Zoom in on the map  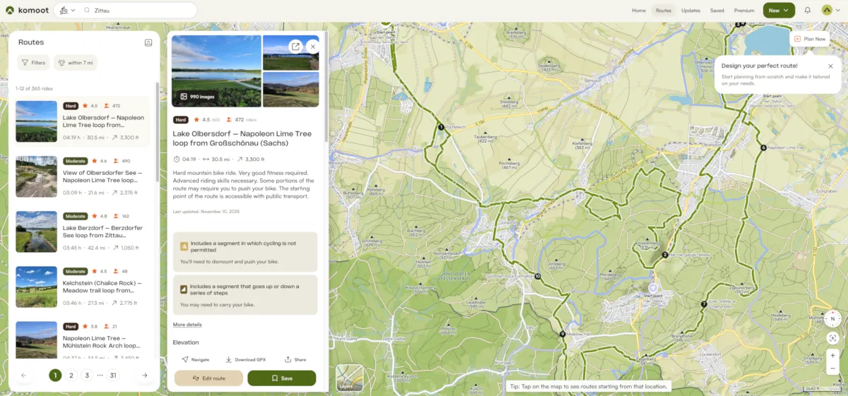(832, 356)
